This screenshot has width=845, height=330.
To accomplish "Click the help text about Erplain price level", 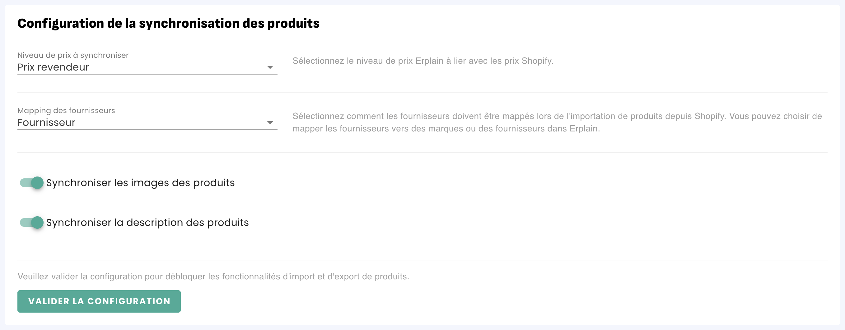I will (x=422, y=61).
